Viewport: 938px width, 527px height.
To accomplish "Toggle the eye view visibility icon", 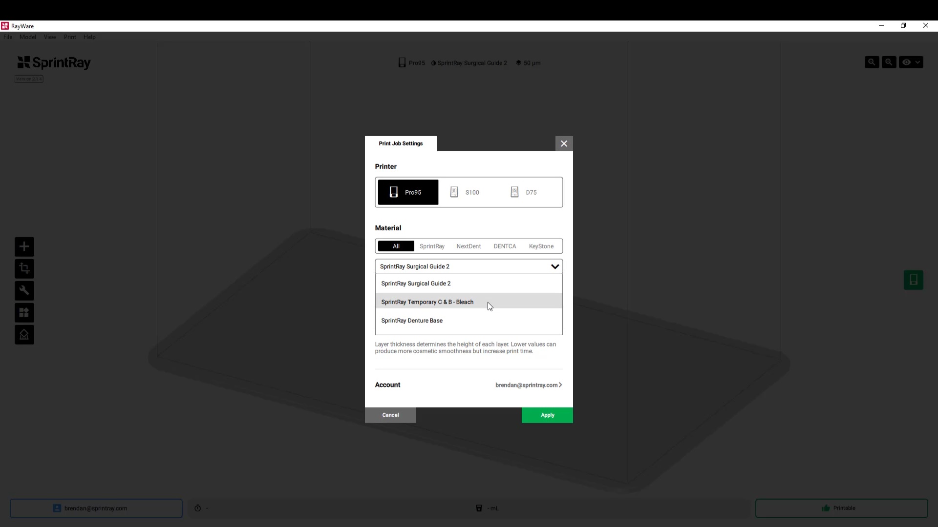I will (906, 62).
